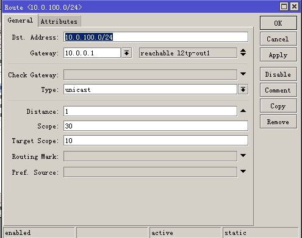Switch to the Attributes tab
The image size is (302, 238).
[x=59, y=21]
